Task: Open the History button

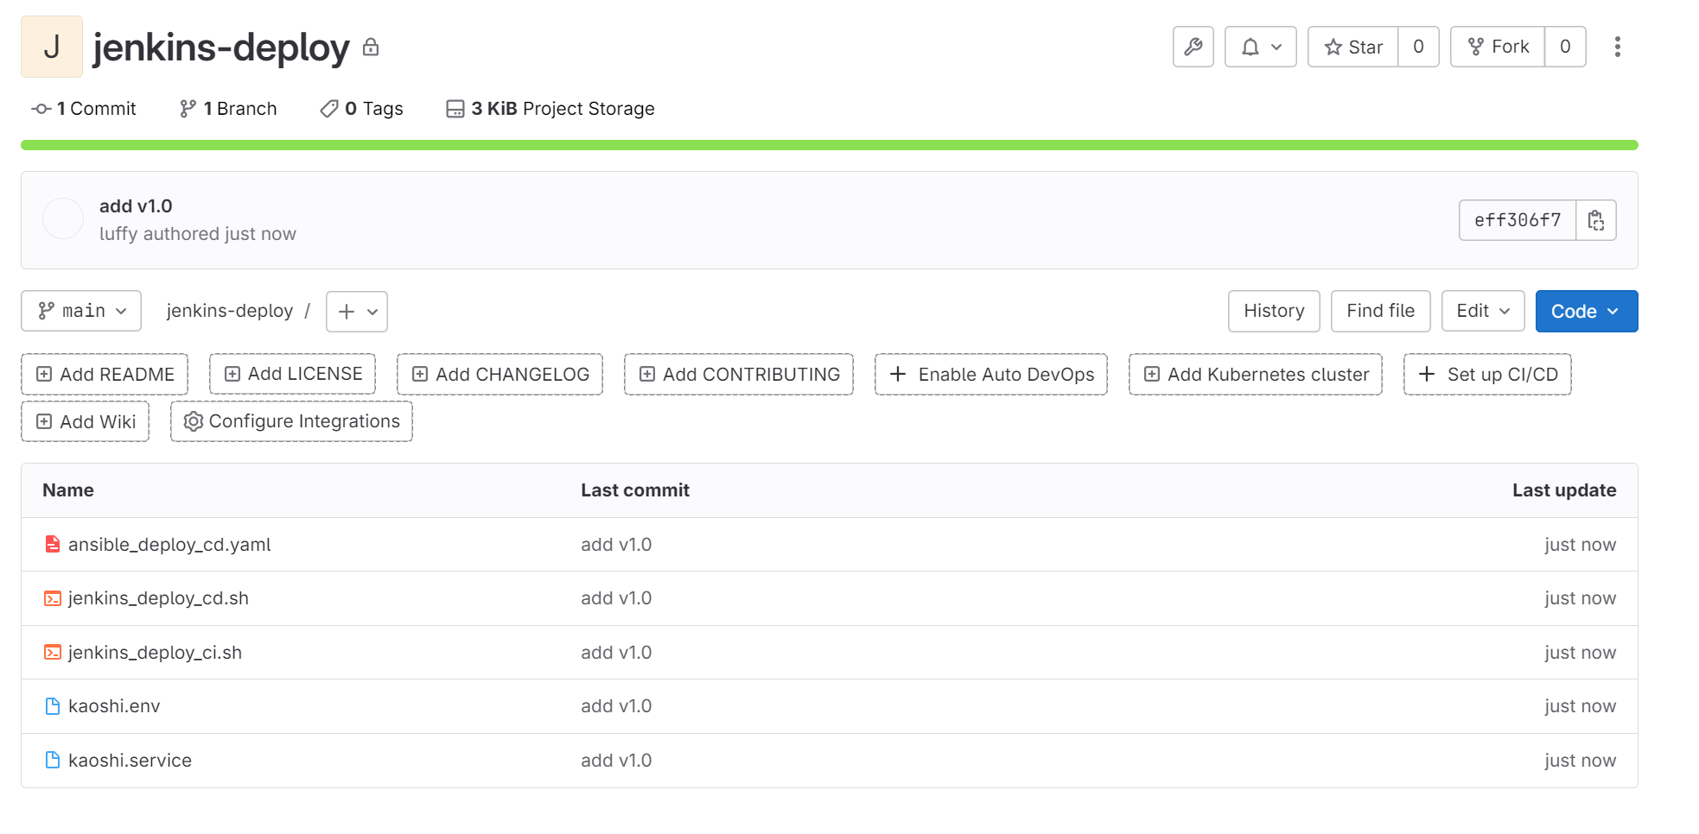Action: click(1274, 311)
